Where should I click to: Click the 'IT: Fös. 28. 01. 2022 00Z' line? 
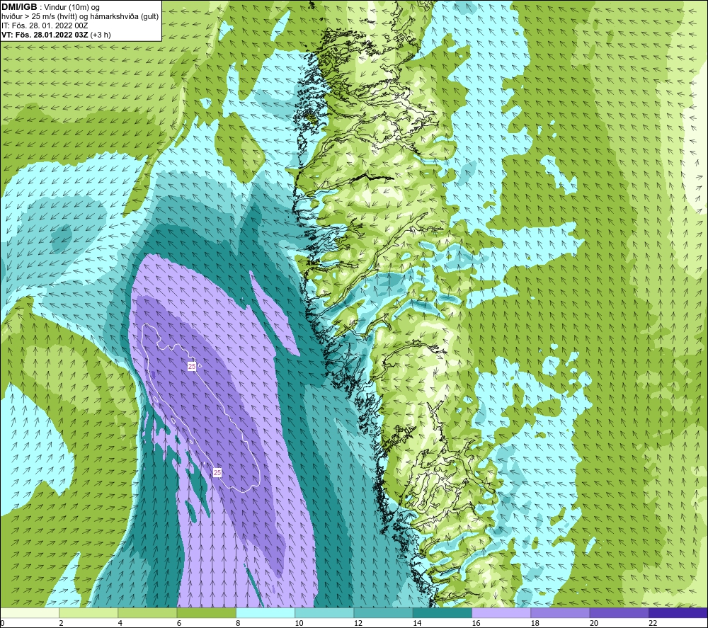(45, 25)
